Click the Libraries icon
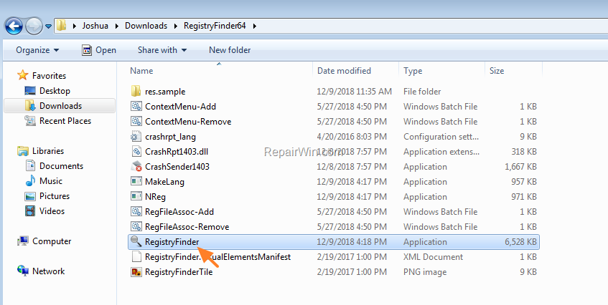 (23, 151)
